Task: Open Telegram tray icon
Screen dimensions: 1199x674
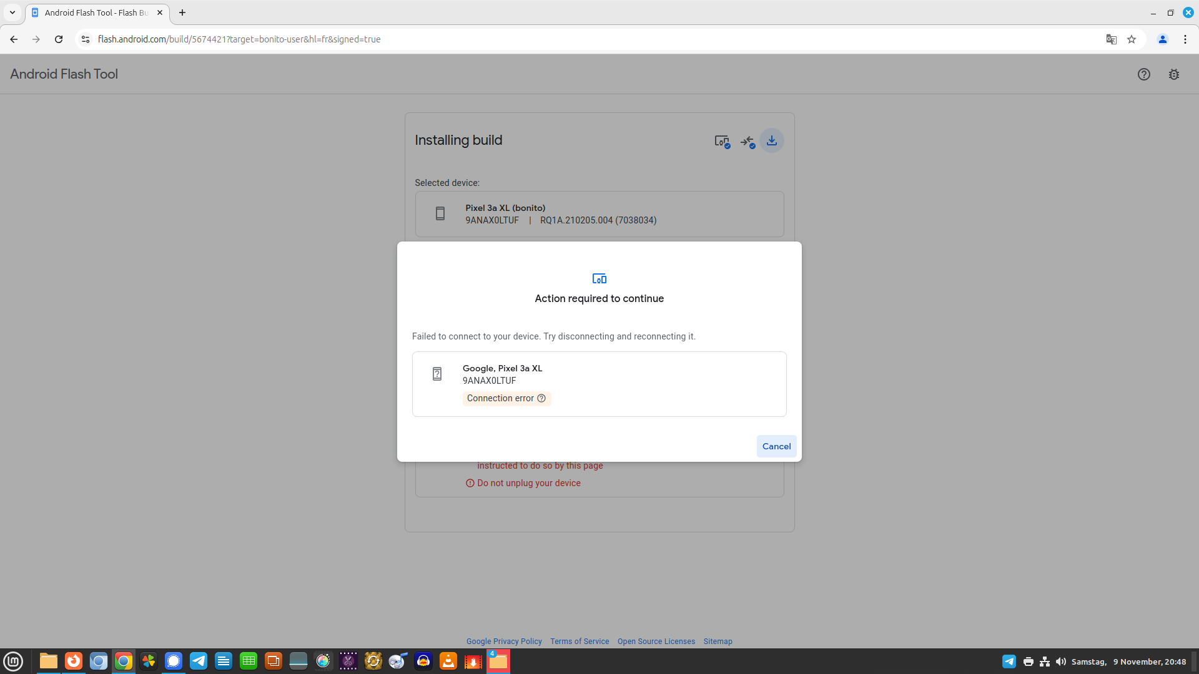Action: coord(1009,662)
